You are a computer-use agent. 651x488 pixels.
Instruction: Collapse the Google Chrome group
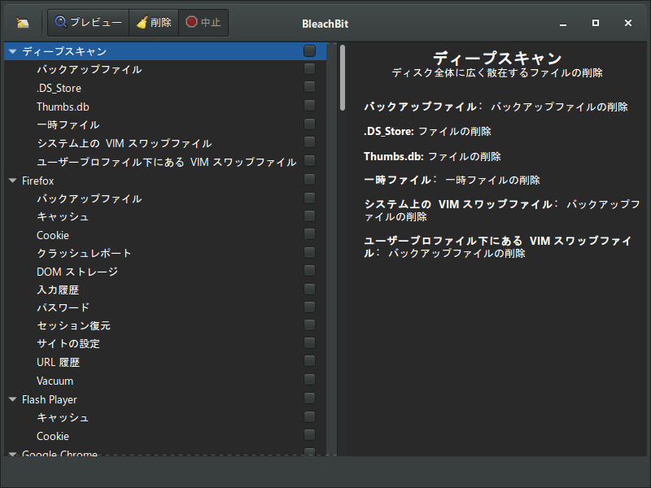click(13, 454)
